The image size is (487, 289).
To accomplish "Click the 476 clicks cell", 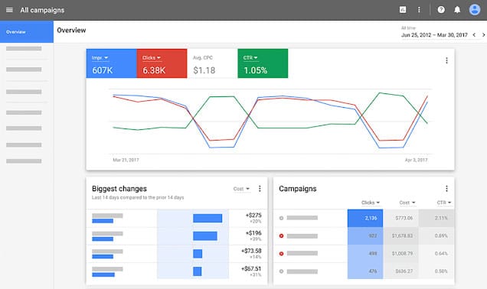I will pyautogui.click(x=365, y=271).
